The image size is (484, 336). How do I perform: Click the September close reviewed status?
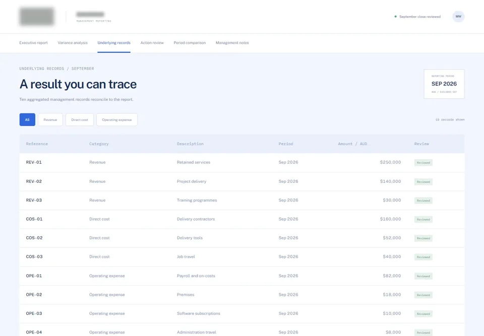click(x=417, y=17)
